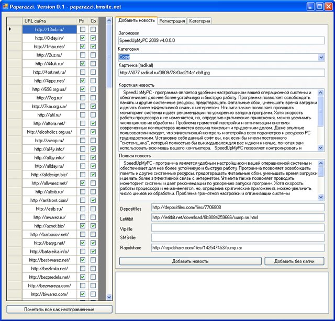Select the http://4ort.net.ru/ row
The height and width of the screenshot is (321, 335).
49,72
